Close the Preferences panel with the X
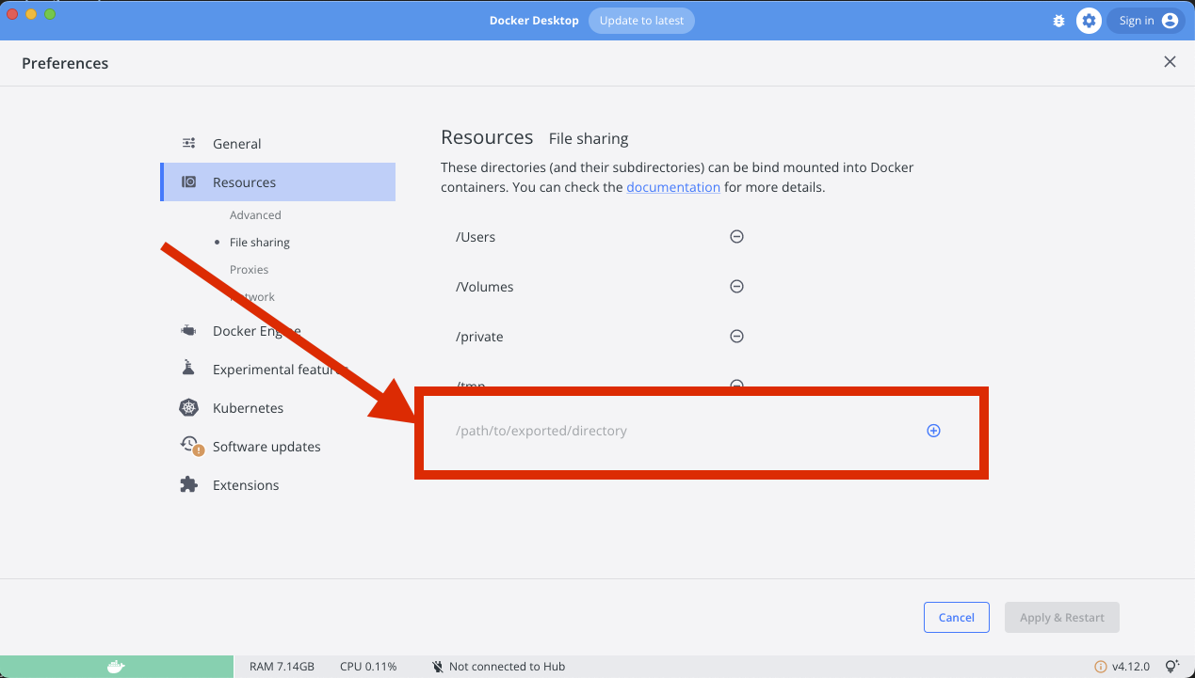The image size is (1195, 678). 1170,62
